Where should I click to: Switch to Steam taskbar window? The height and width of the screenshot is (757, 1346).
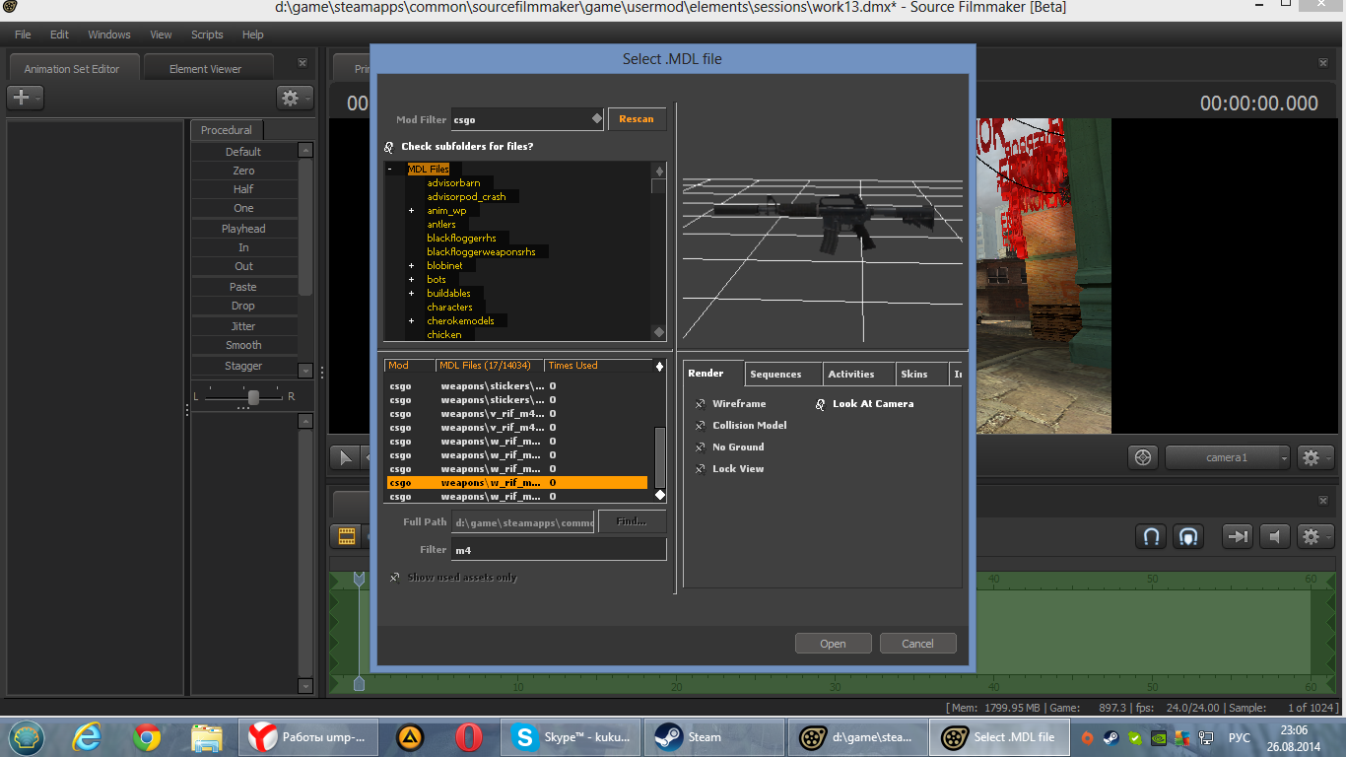coord(713,736)
